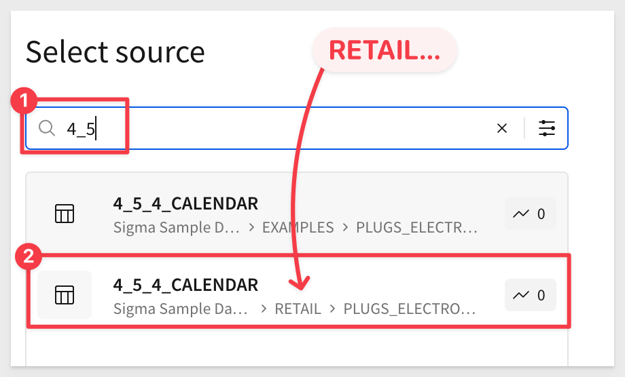This screenshot has width=625, height=377.
Task: Click usage trend badge on first result
Action: pyautogui.click(x=530, y=214)
